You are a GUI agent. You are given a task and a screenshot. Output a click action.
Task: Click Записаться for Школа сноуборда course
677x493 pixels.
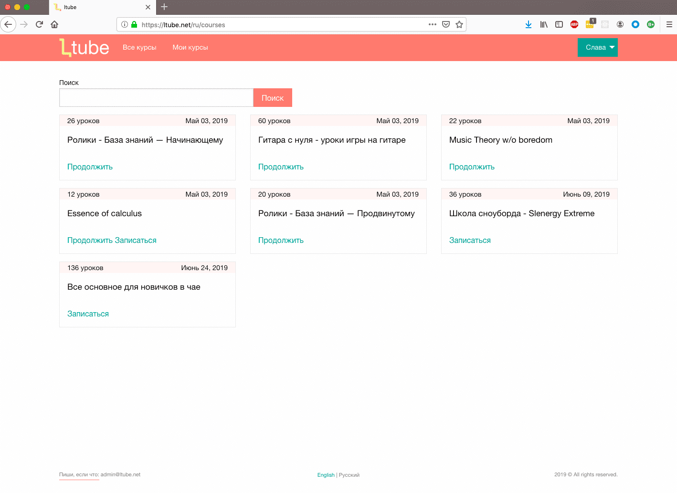pyautogui.click(x=470, y=241)
